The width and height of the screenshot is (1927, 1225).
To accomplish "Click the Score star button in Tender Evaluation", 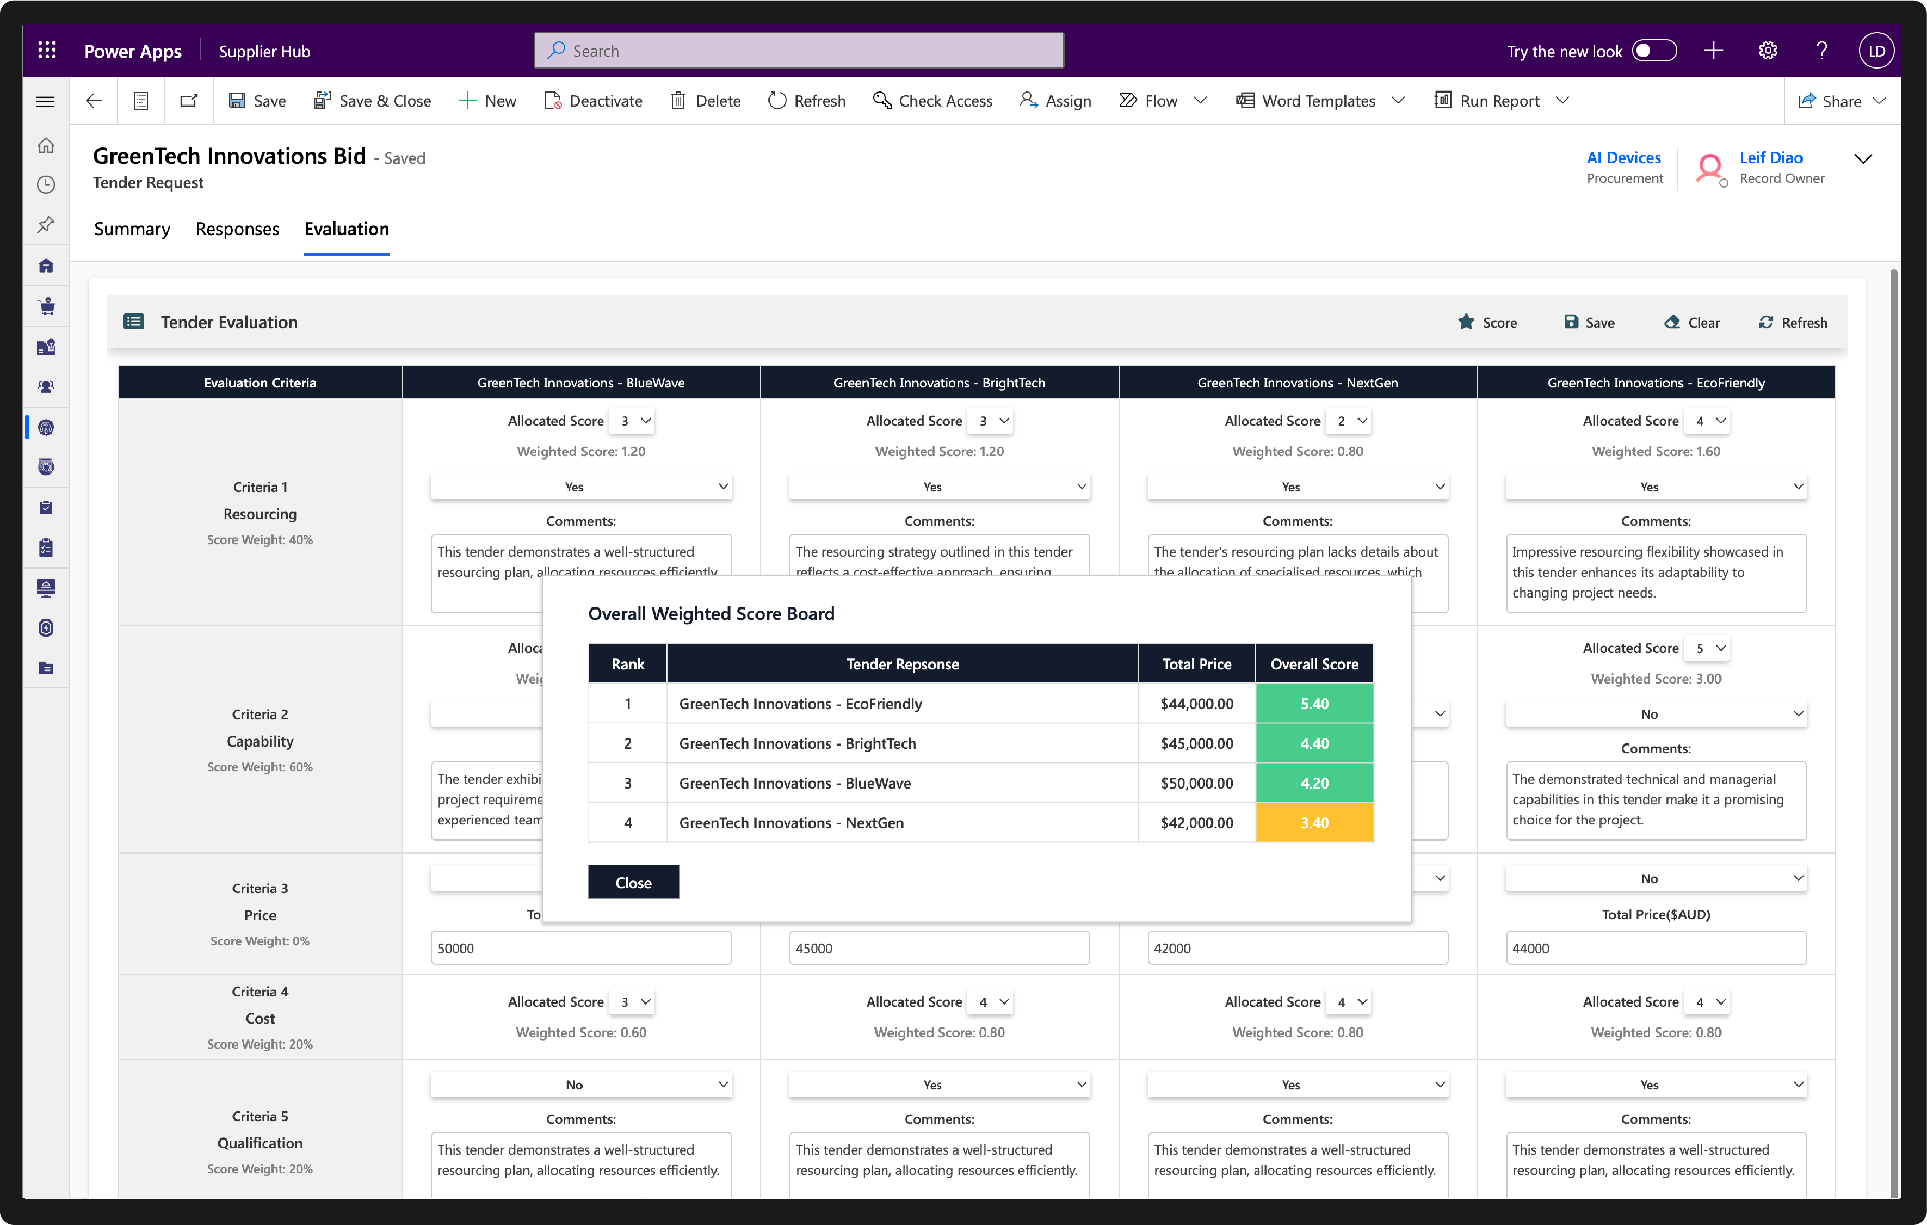I will tap(1487, 322).
